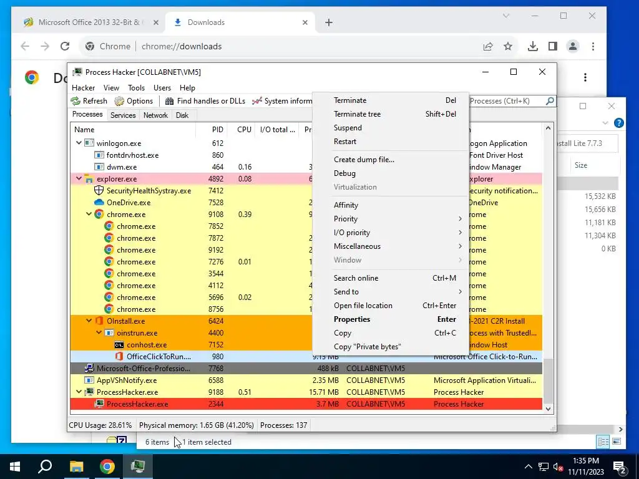This screenshot has height=479, width=639.
Task: Select AppVShNotify.exe process
Action: 306,380
